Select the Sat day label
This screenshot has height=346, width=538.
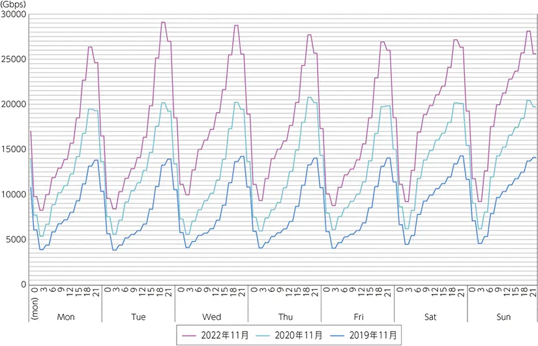coord(431,317)
